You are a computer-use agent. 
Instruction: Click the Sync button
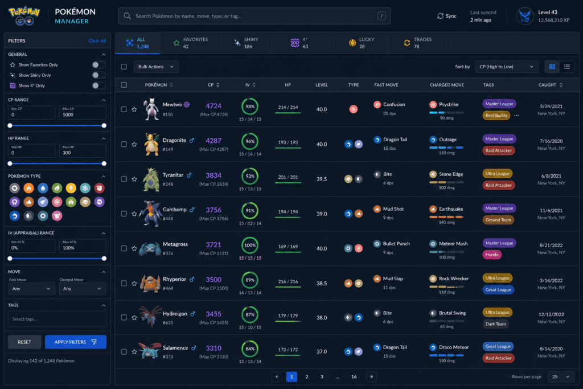tap(446, 16)
